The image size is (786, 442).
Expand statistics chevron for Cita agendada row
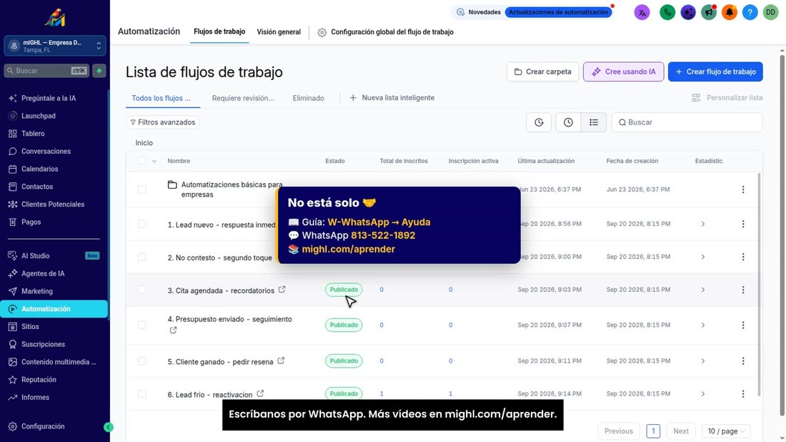(x=703, y=290)
